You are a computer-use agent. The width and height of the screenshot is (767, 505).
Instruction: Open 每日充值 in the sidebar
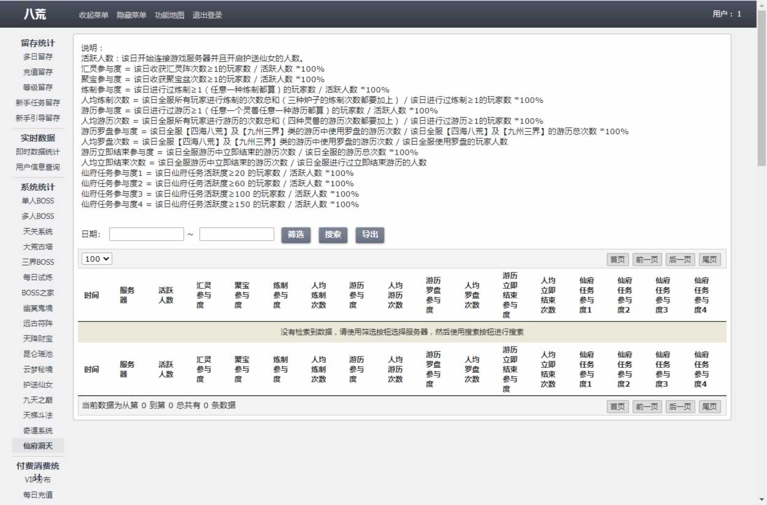click(x=37, y=495)
